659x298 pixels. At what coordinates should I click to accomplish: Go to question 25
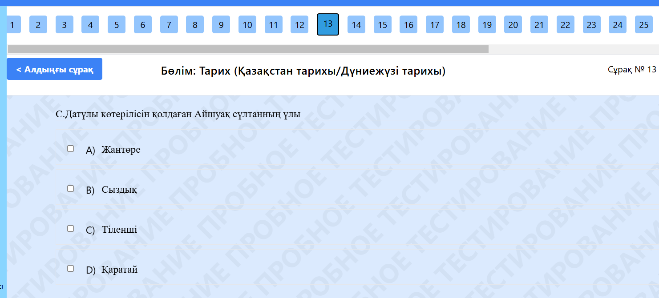644,24
